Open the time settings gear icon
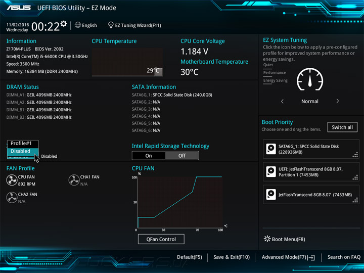The image size is (364, 273). click(x=64, y=24)
